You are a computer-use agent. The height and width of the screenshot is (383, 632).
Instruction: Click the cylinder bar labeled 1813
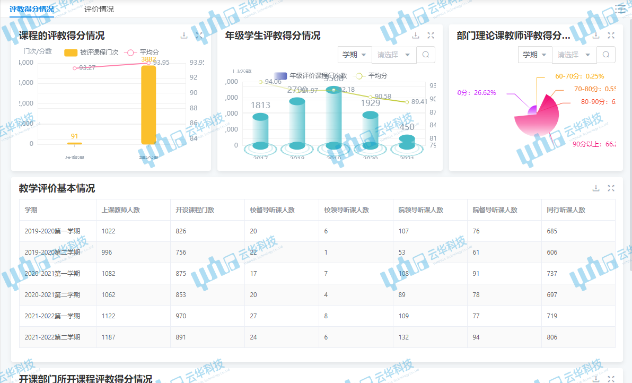point(260,131)
